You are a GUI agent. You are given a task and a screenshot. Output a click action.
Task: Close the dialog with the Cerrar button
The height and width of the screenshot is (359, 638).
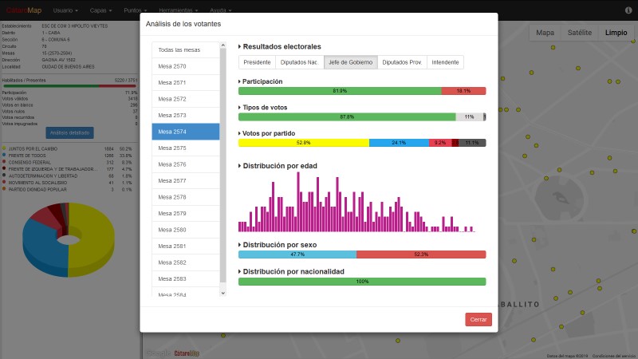(x=478, y=320)
